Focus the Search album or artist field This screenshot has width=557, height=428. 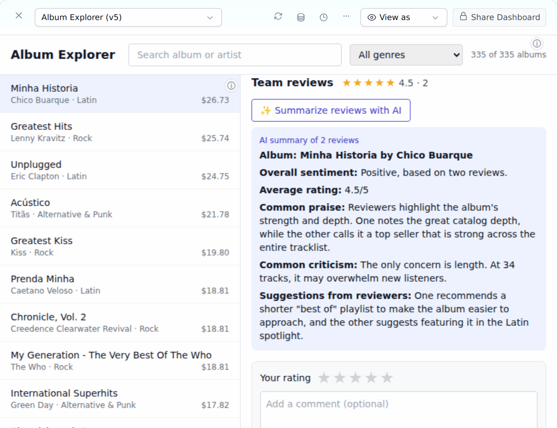(x=235, y=55)
